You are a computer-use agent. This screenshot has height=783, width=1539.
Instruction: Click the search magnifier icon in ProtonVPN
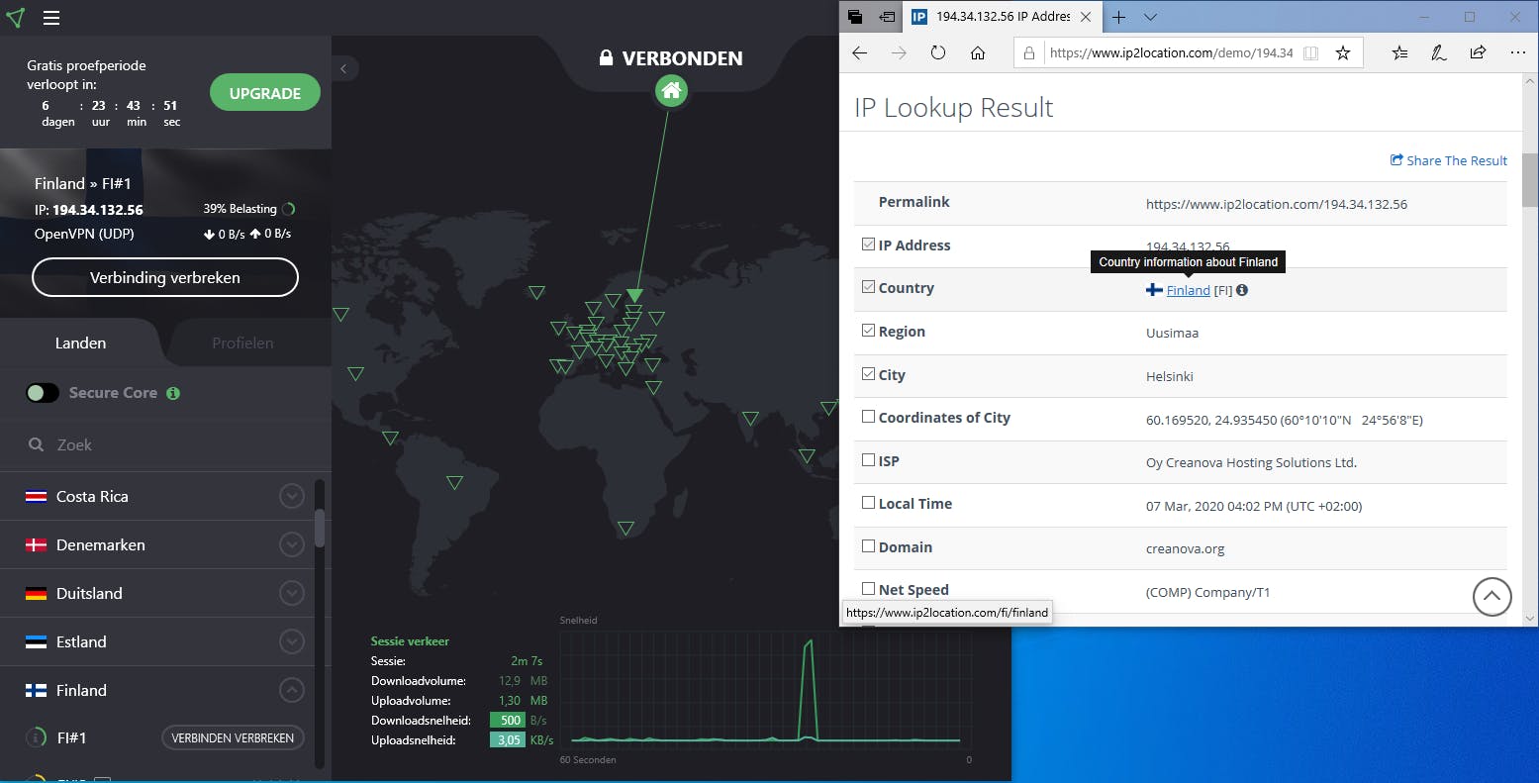pos(36,445)
